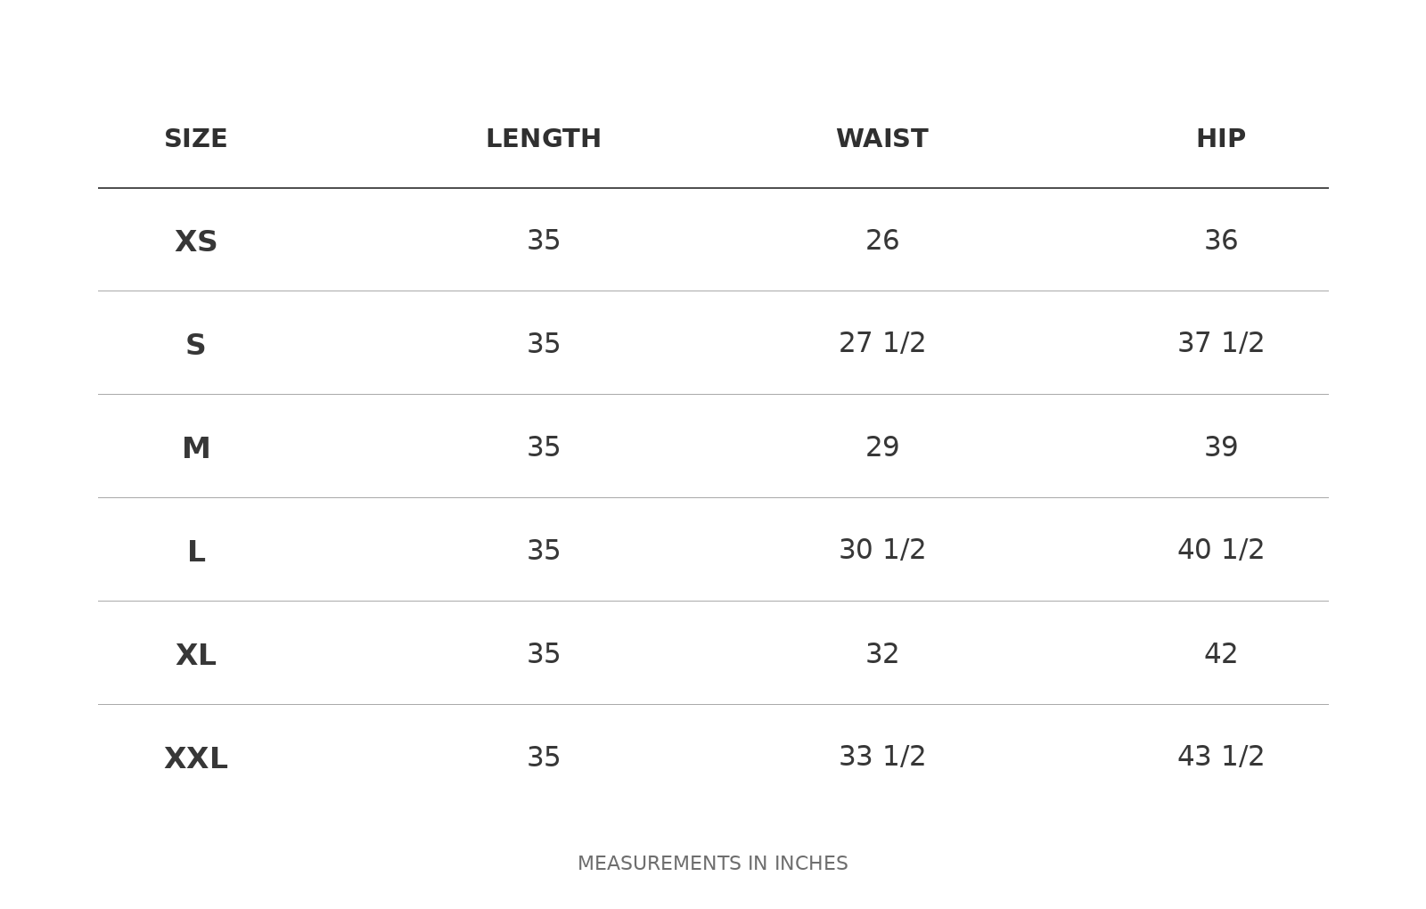Viewport: 1426px width, 909px height.
Task: Click the XXL waist value 33 1/2
Action: (x=882, y=757)
